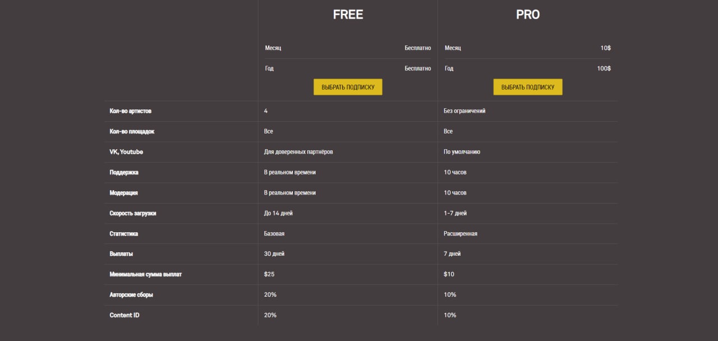Select the "До 14 дней" value
718x341 pixels.
point(278,213)
